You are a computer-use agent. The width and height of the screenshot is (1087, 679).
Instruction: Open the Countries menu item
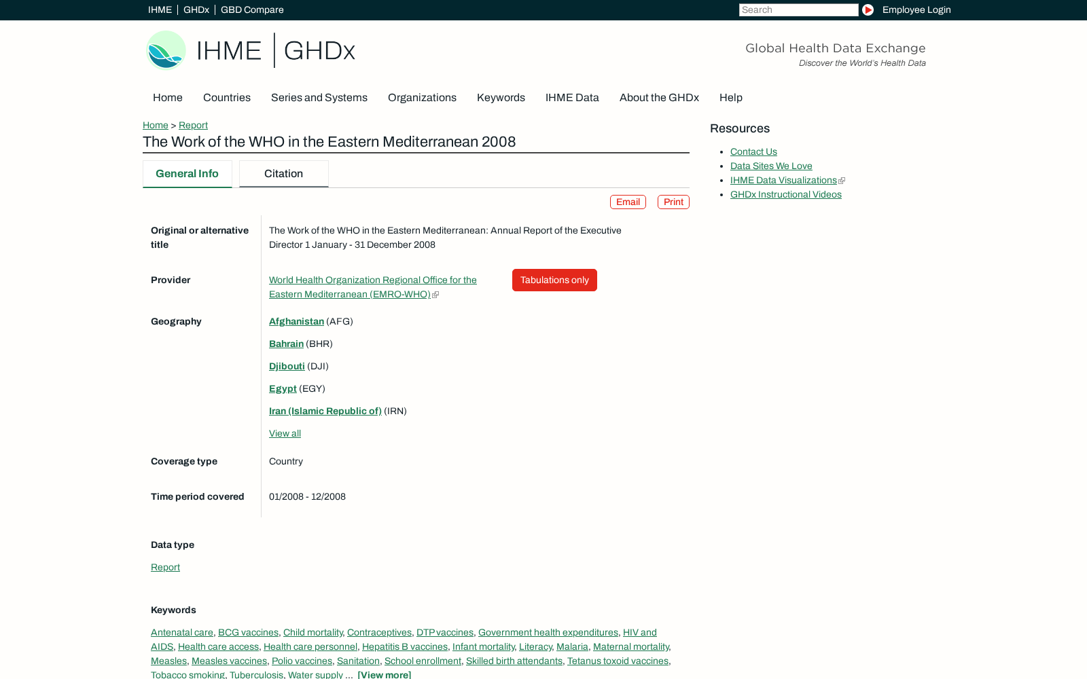click(x=227, y=98)
